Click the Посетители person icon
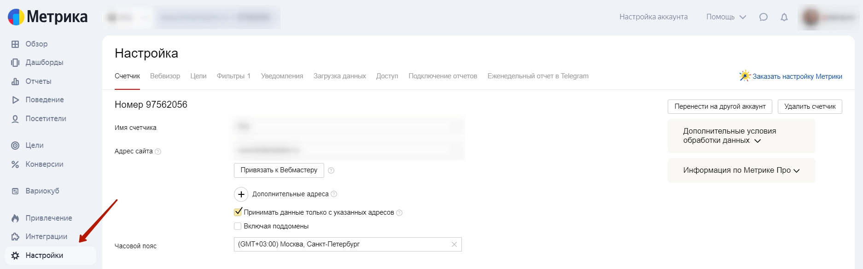The image size is (863, 269). 15,119
